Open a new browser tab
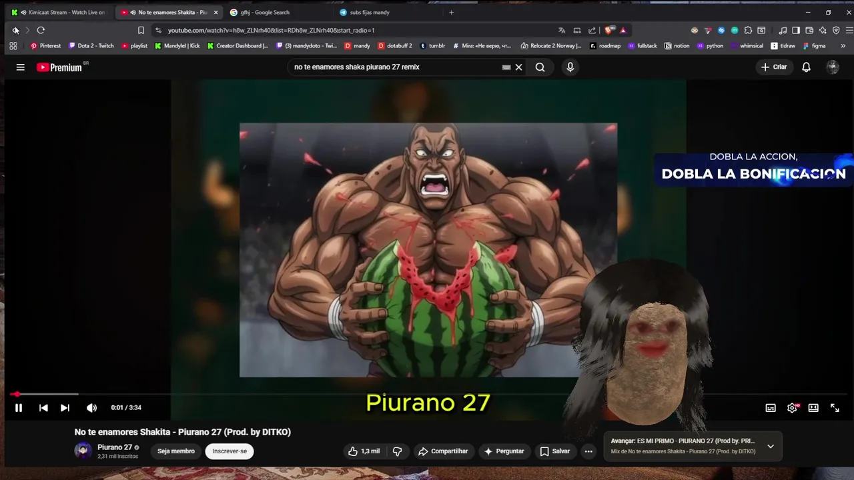Screen dimensions: 854x480 pos(451,12)
